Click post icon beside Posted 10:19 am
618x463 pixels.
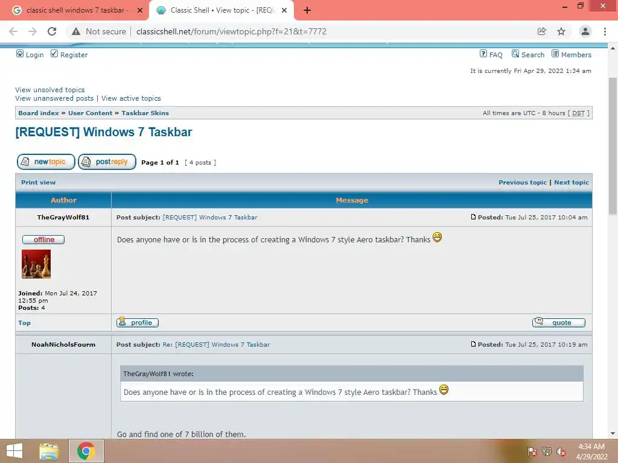tap(473, 344)
